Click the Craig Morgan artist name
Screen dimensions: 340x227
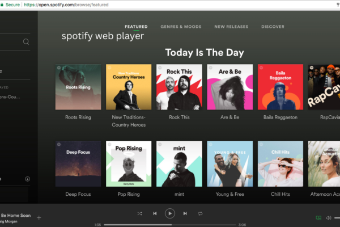pyautogui.click(x=8, y=221)
